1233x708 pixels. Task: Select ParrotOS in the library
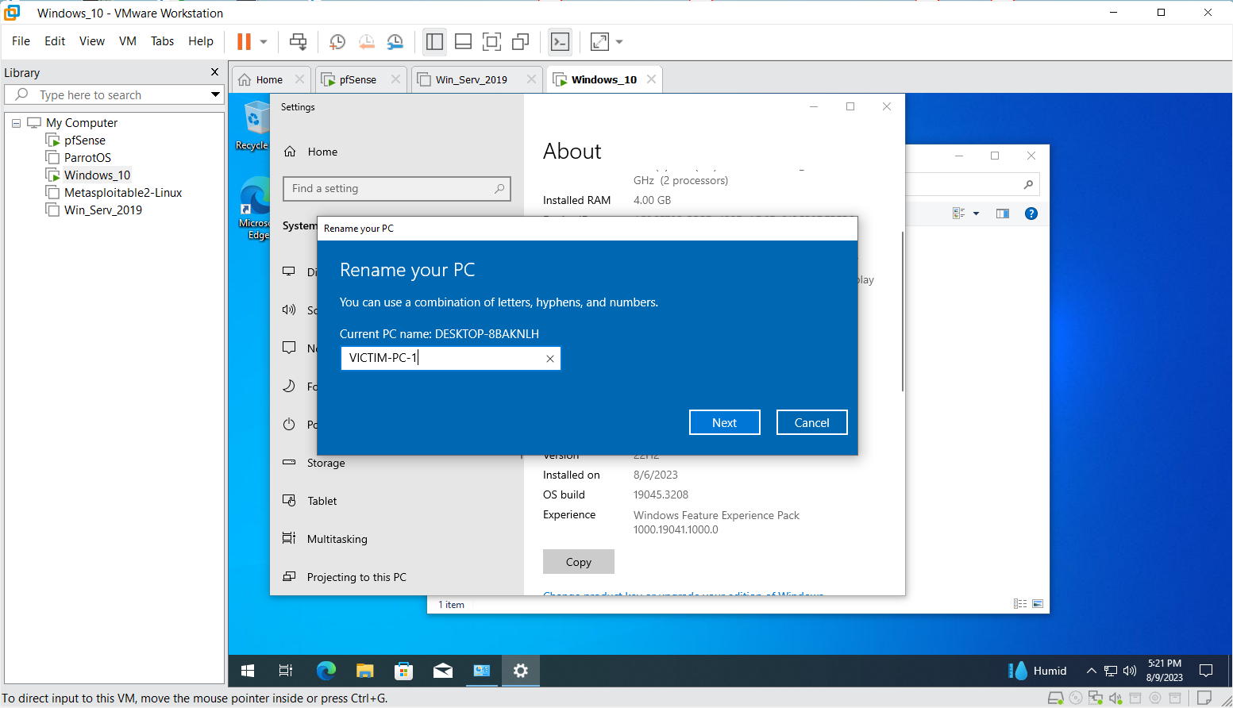(x=87, y=158)
